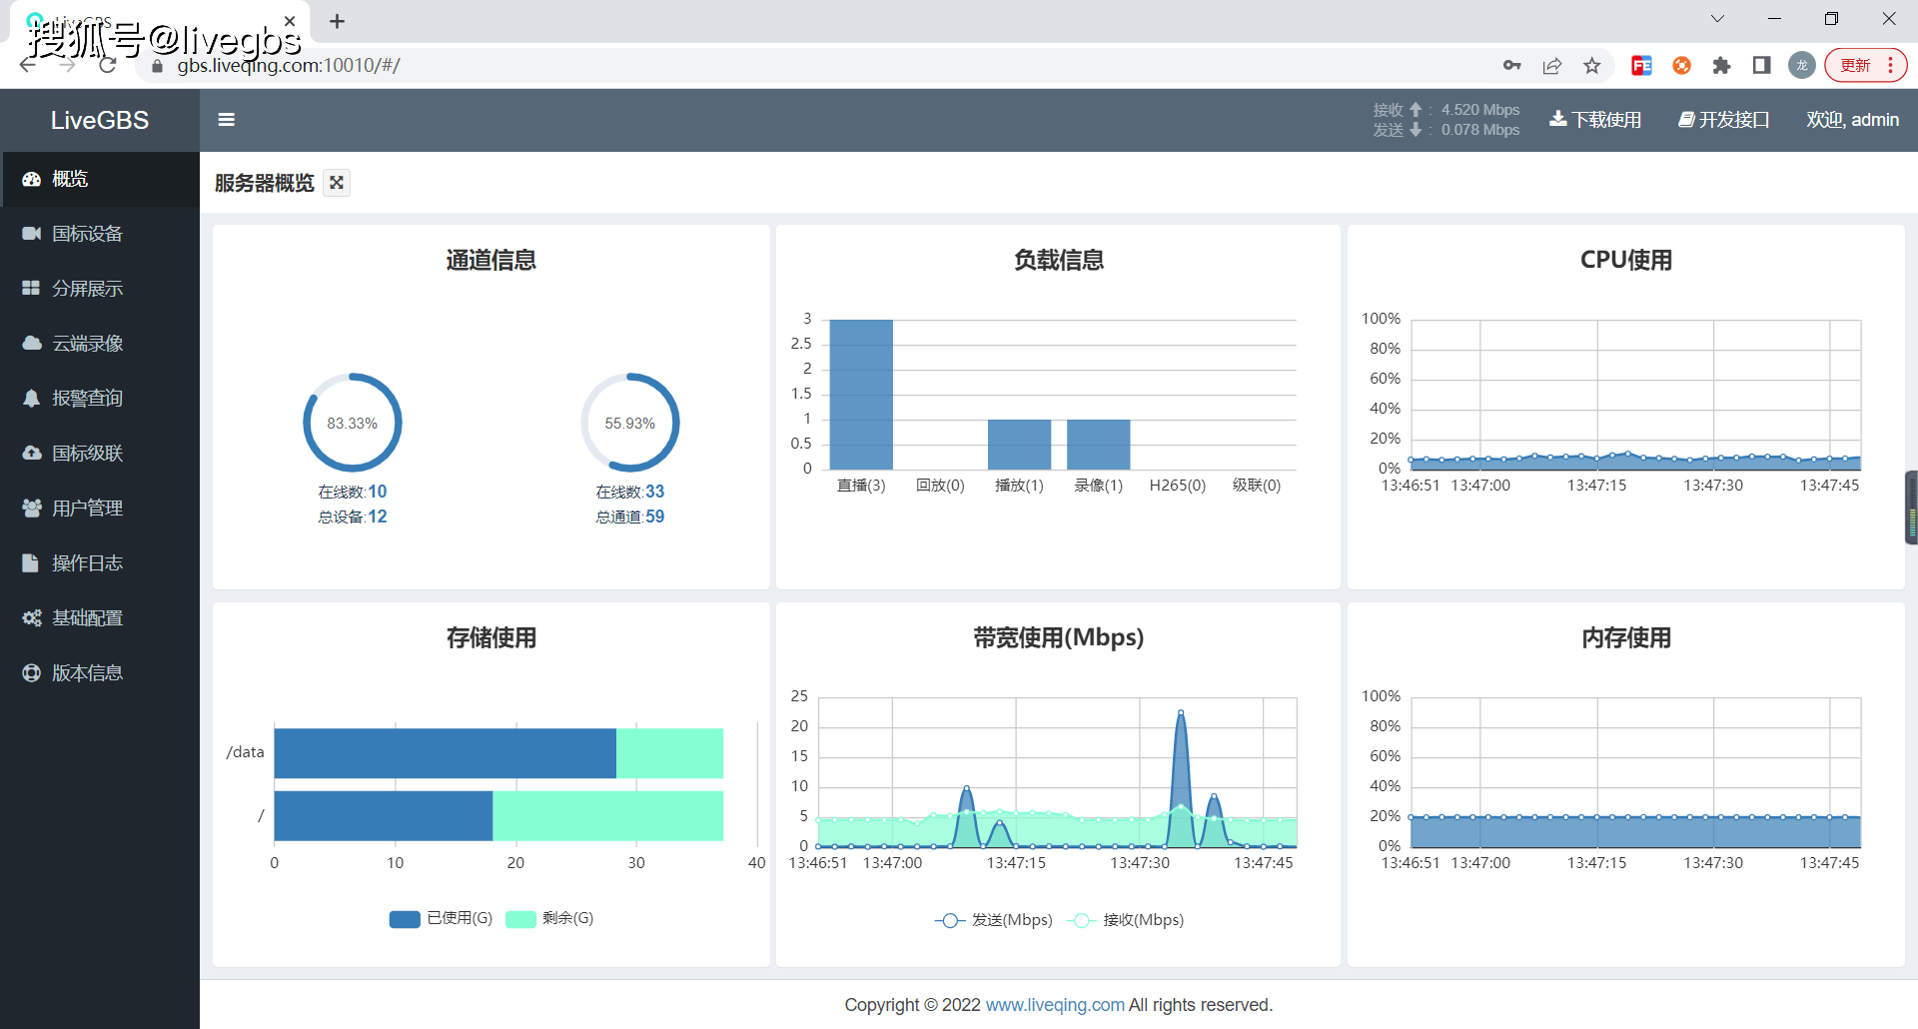Select 报警查询 in the sidebar
This screenshot has width=1918, height=1029.
(x=100, y=399)
